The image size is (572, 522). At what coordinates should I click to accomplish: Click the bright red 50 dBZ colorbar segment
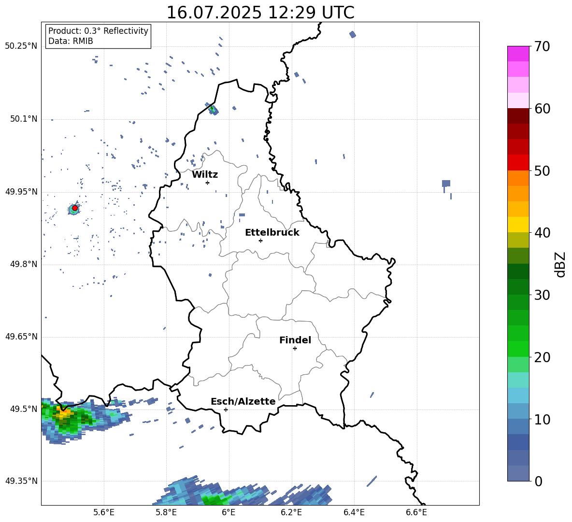click(518, 163)
